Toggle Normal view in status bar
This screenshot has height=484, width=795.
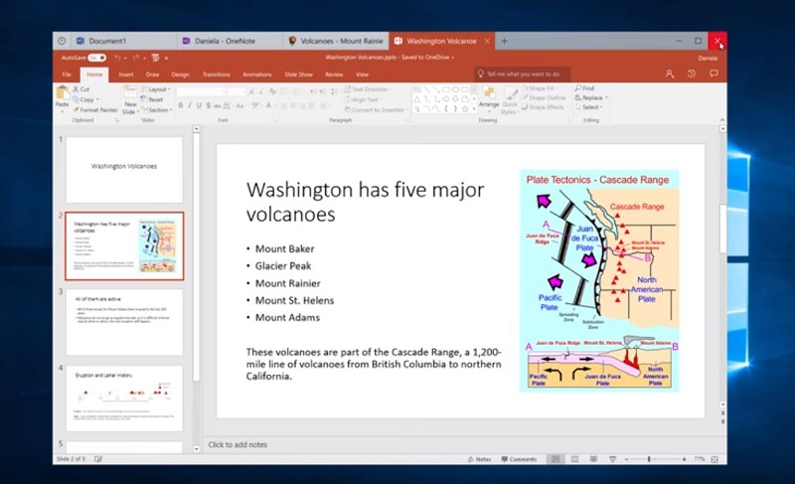(556, 459)
